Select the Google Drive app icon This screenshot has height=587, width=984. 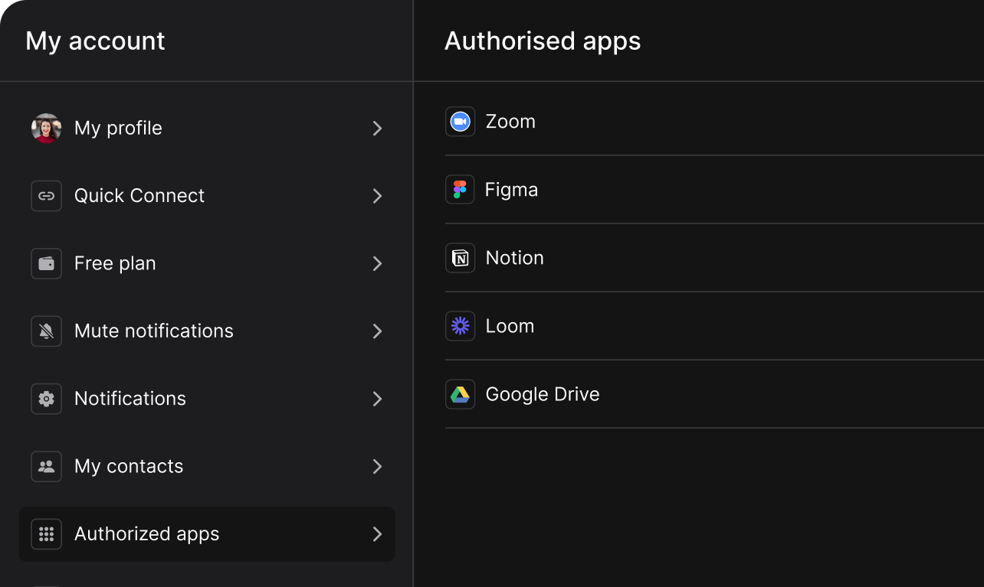click(460, 394)
